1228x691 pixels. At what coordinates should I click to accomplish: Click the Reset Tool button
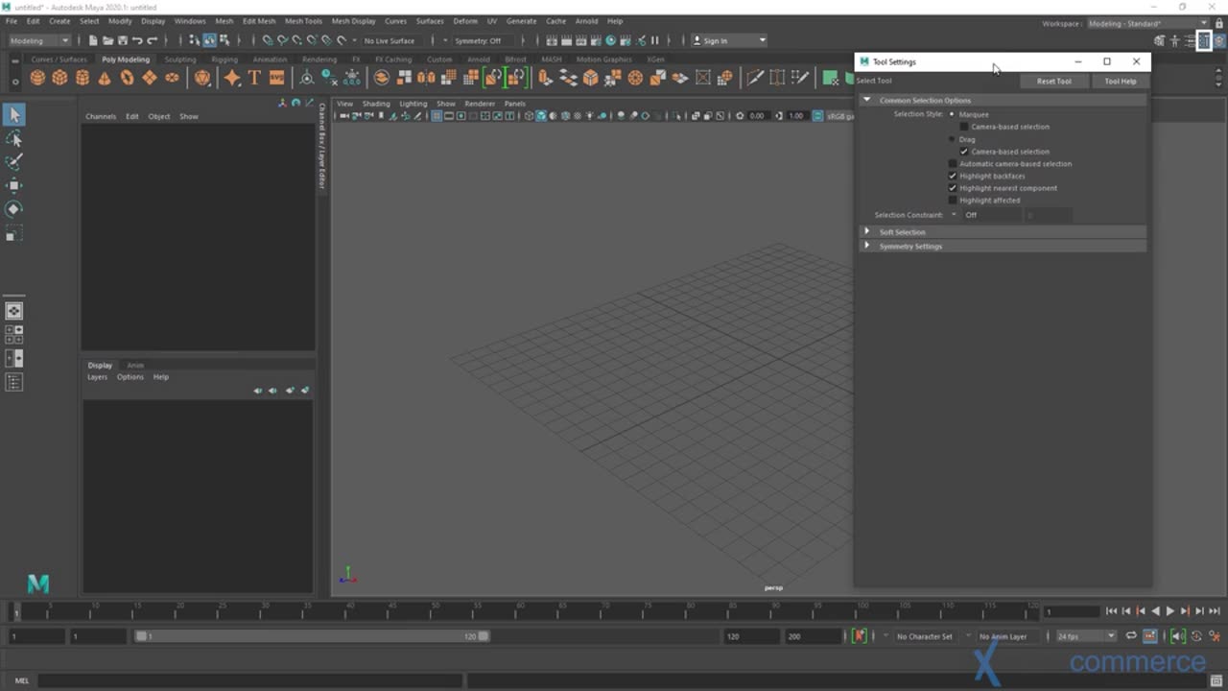tap(1053, 82)
